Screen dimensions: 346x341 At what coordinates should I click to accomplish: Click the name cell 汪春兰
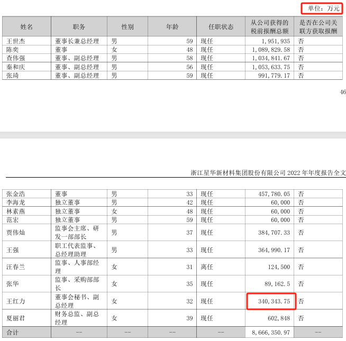[15, 267]
